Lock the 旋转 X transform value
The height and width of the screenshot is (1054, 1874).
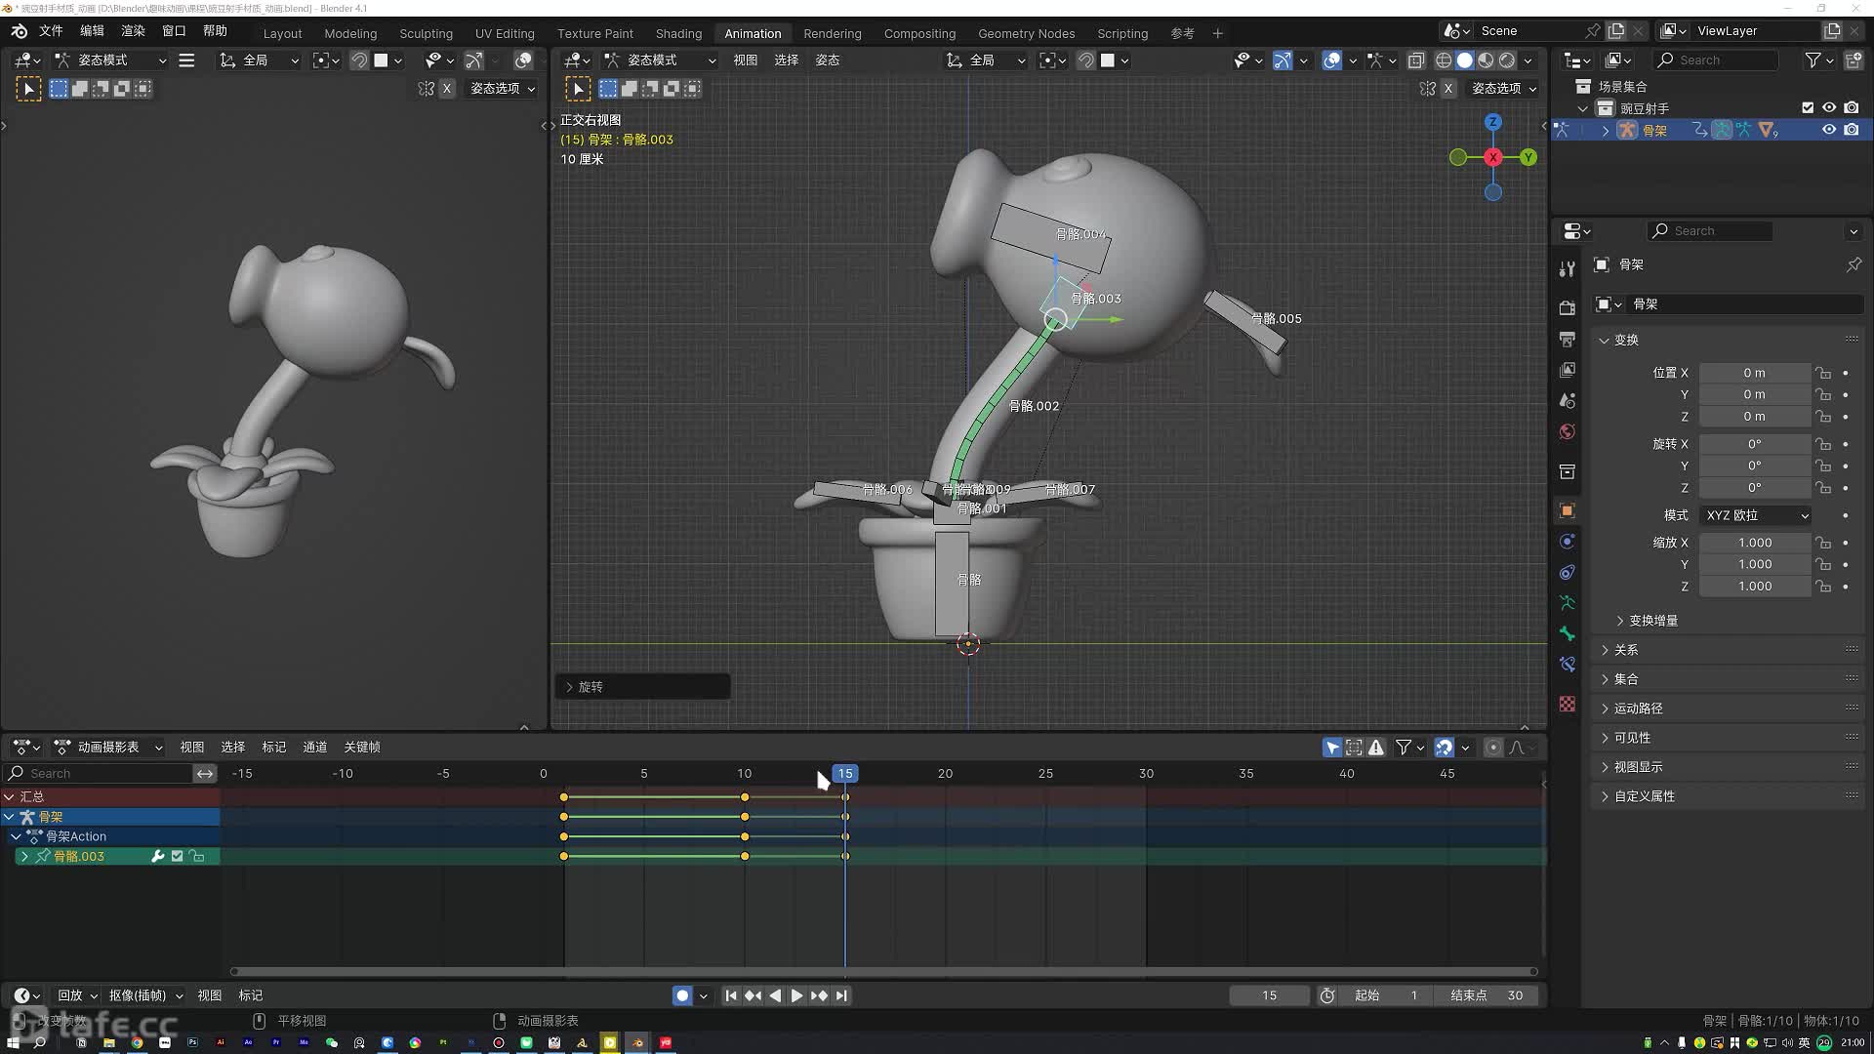click(x=1822, y=444)
